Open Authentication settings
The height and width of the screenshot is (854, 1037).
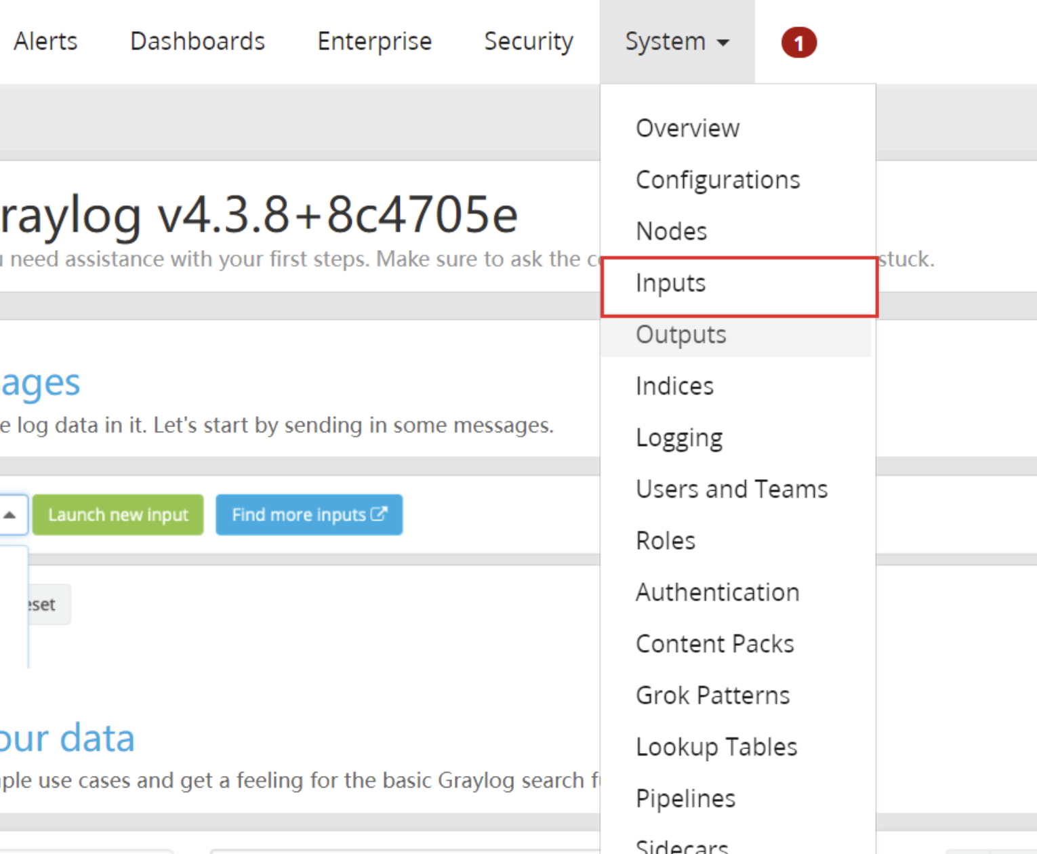pyautogui.click(x=717, y=592)
